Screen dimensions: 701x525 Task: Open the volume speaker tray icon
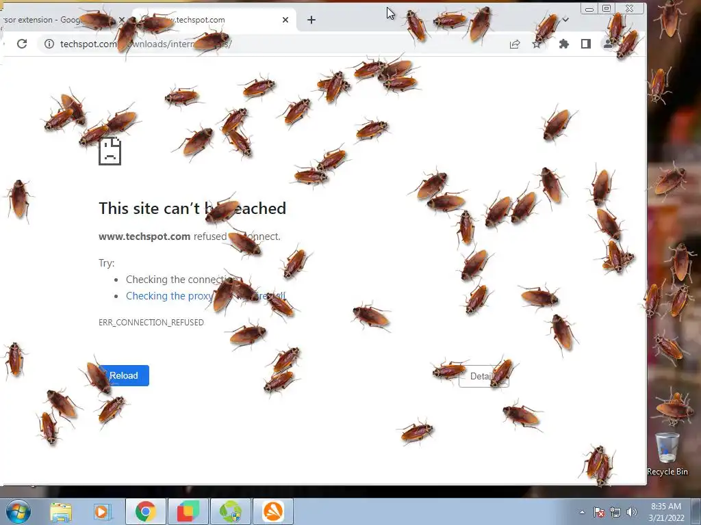tap(632, 512)
